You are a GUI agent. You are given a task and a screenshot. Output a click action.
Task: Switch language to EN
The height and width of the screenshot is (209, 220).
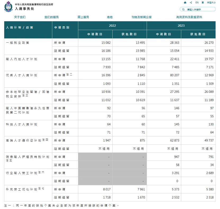pos(197,3)
